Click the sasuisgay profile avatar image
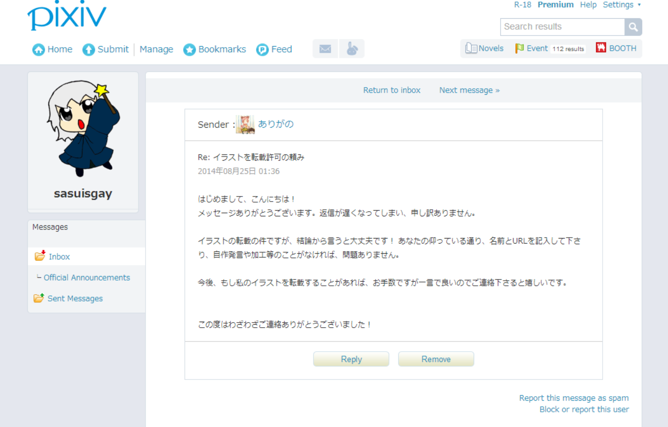Image resolution: width=668 pixels, height=427 pixels. (84, 129)
